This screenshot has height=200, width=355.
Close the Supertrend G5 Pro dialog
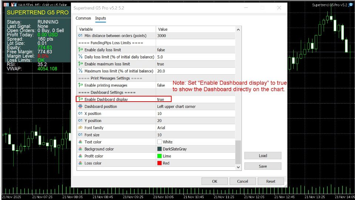tap(279, 8)
